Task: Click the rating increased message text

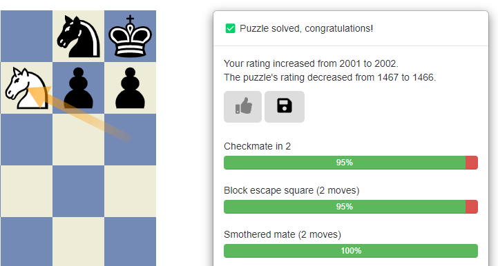Action: tap(311, 63)
